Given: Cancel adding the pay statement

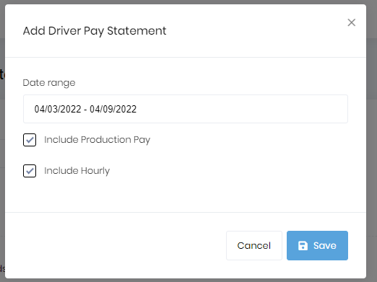Looking at the screenshot, I should (254, 245).
